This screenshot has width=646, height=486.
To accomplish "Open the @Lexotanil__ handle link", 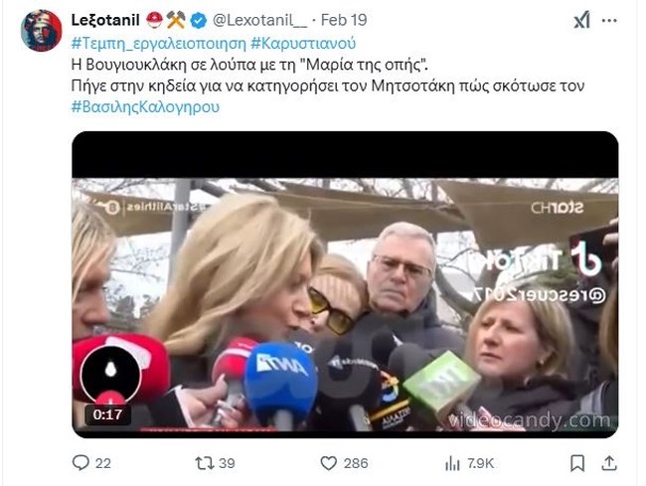I will (260, 20).
